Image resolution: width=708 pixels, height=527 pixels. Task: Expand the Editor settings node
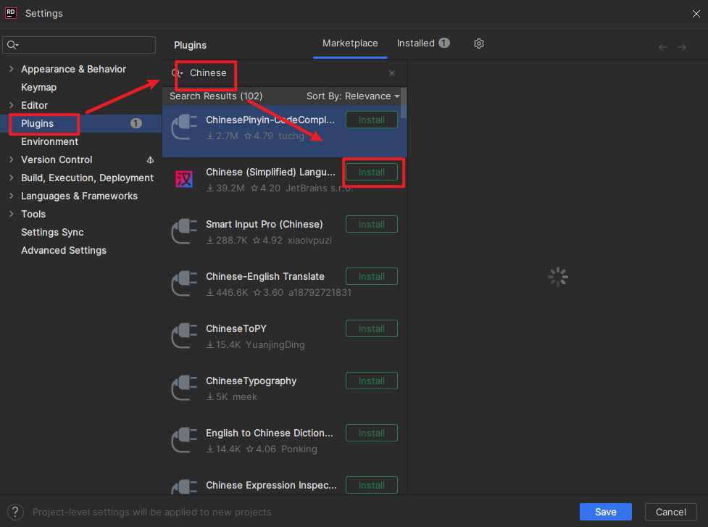click(12, 105)
